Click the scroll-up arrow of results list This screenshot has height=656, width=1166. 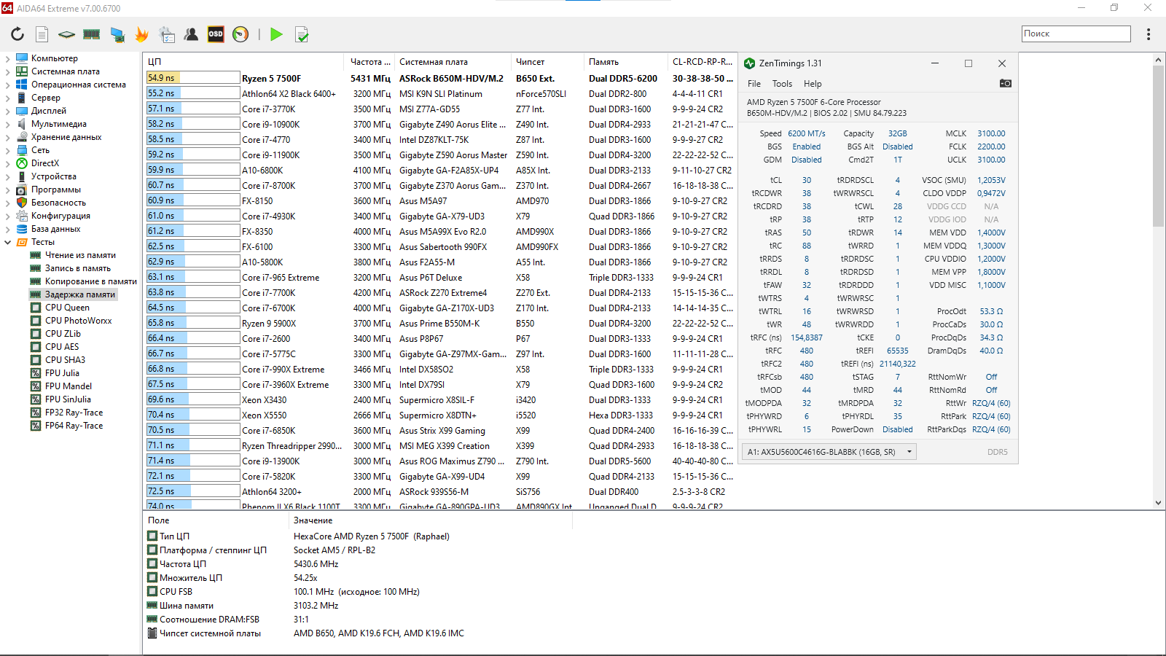point(1159,60)
